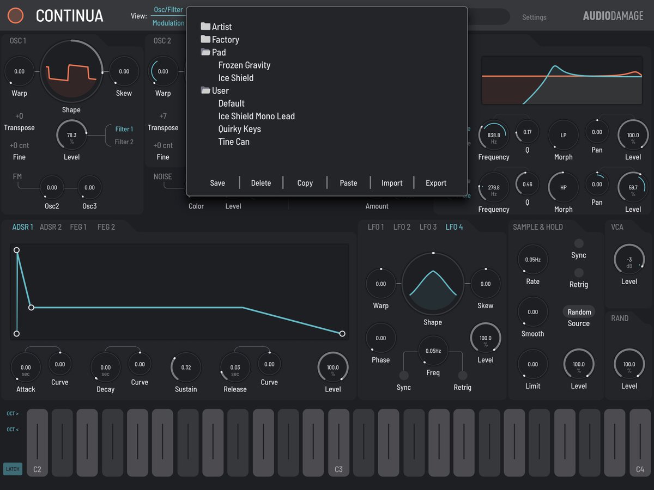Click the RAND Level knob
Screen dimensions: 654x490
[629, 364]
